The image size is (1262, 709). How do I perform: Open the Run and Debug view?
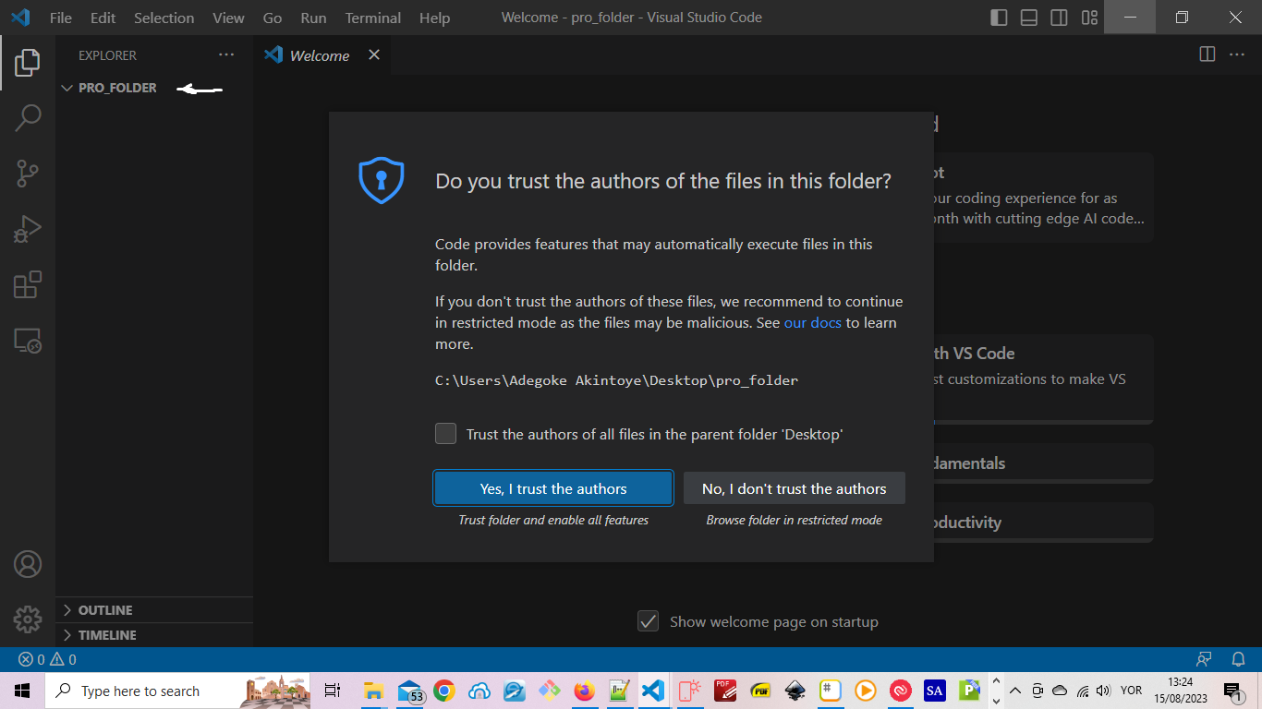pos(28,229)
